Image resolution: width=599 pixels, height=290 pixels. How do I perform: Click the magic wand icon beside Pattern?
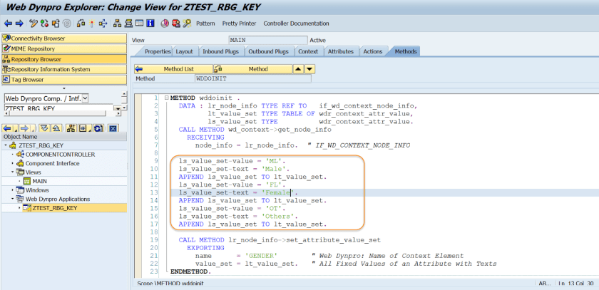click(186, 24)
